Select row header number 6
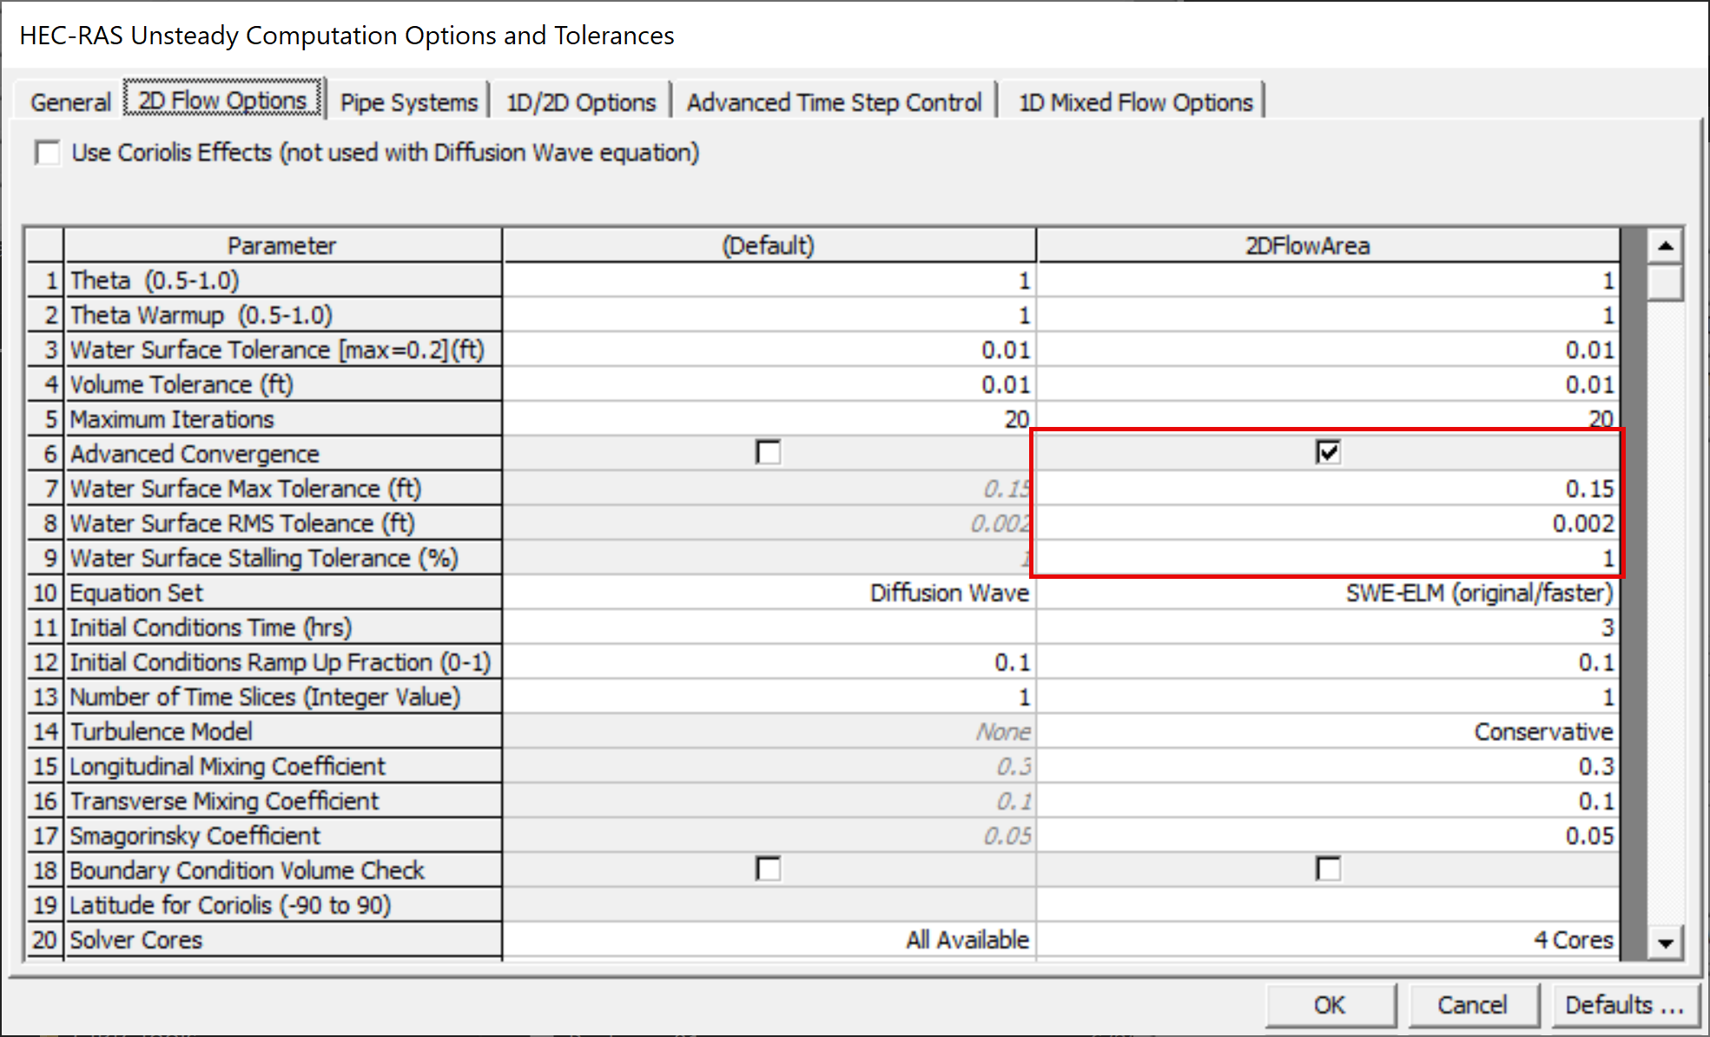The width and height of the screenshot is (1710, 1037). tap(45, 454)
